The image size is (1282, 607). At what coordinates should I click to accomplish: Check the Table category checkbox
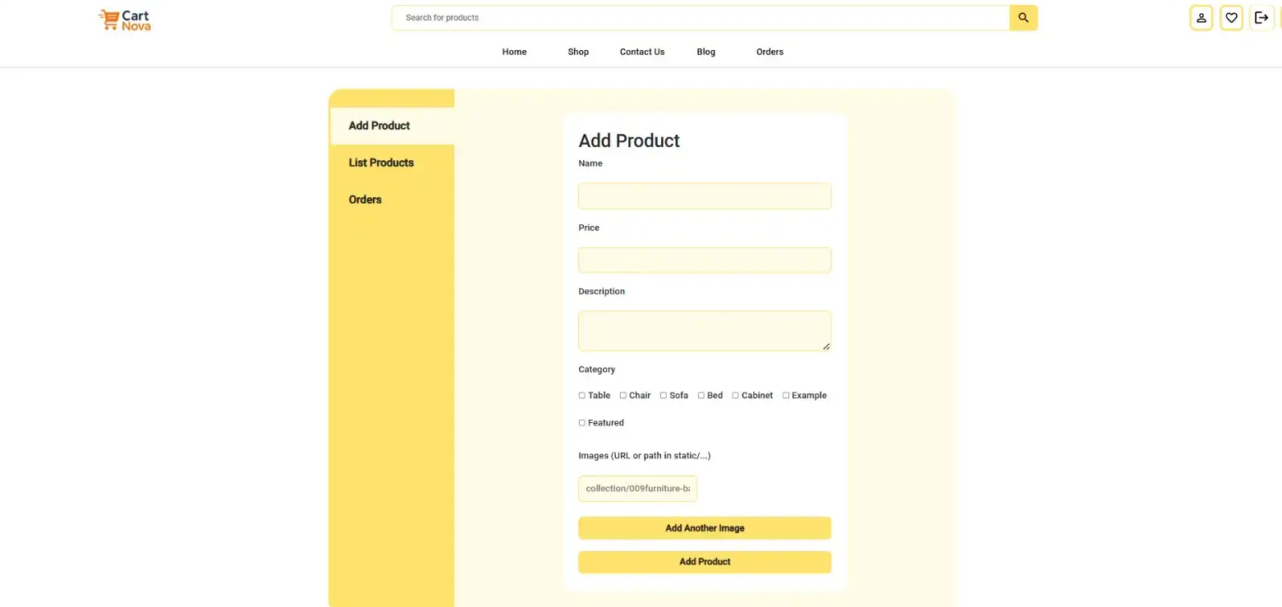582,396
